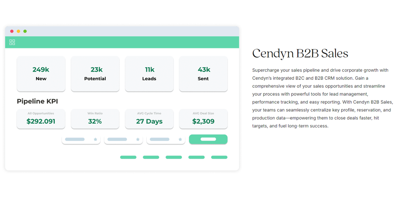Screen dimensions: 397x198
Task: Click the yellow window dot
Action: point(18,31)
